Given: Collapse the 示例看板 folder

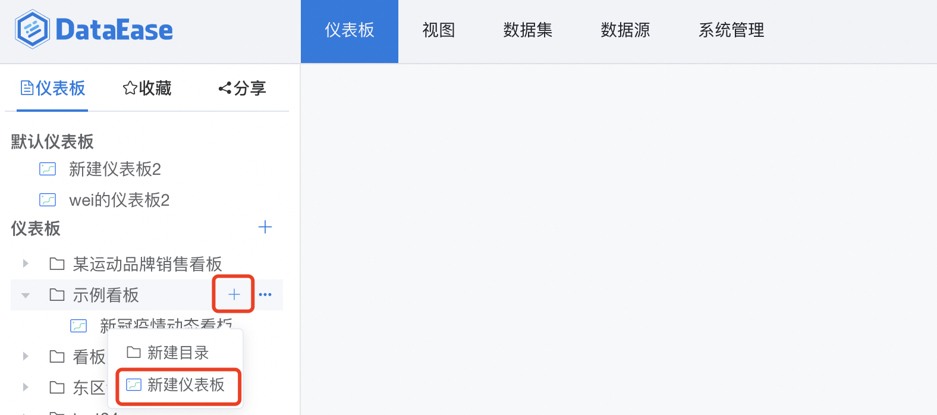Looking at the screenshot, I should pyautogui.click(x=26, y=295).
